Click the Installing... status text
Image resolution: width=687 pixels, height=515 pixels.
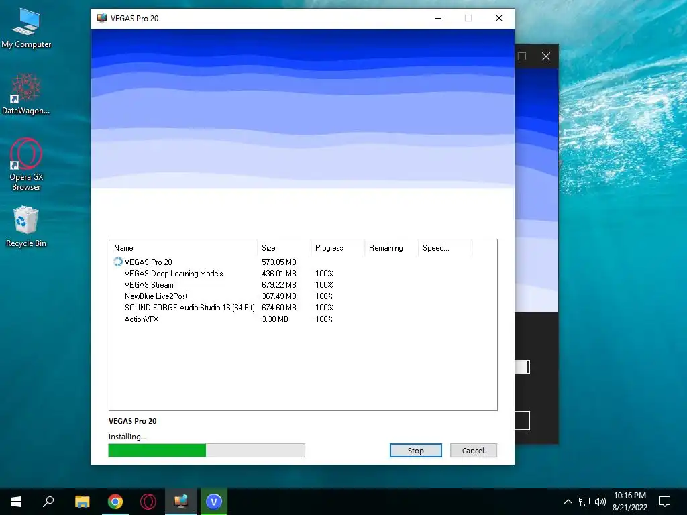click(127, 437)
